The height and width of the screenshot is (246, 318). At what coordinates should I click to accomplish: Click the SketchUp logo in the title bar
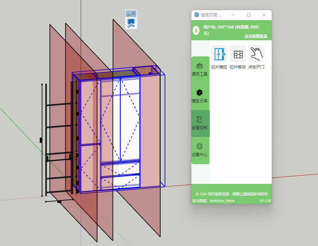pos(196,15)
